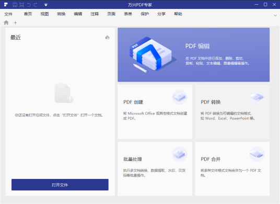This screenshot has width=280, height=204.
Task: Maximize the 万兴PDF专家 window
Action: pyautogui.click(x=265, y=5)
